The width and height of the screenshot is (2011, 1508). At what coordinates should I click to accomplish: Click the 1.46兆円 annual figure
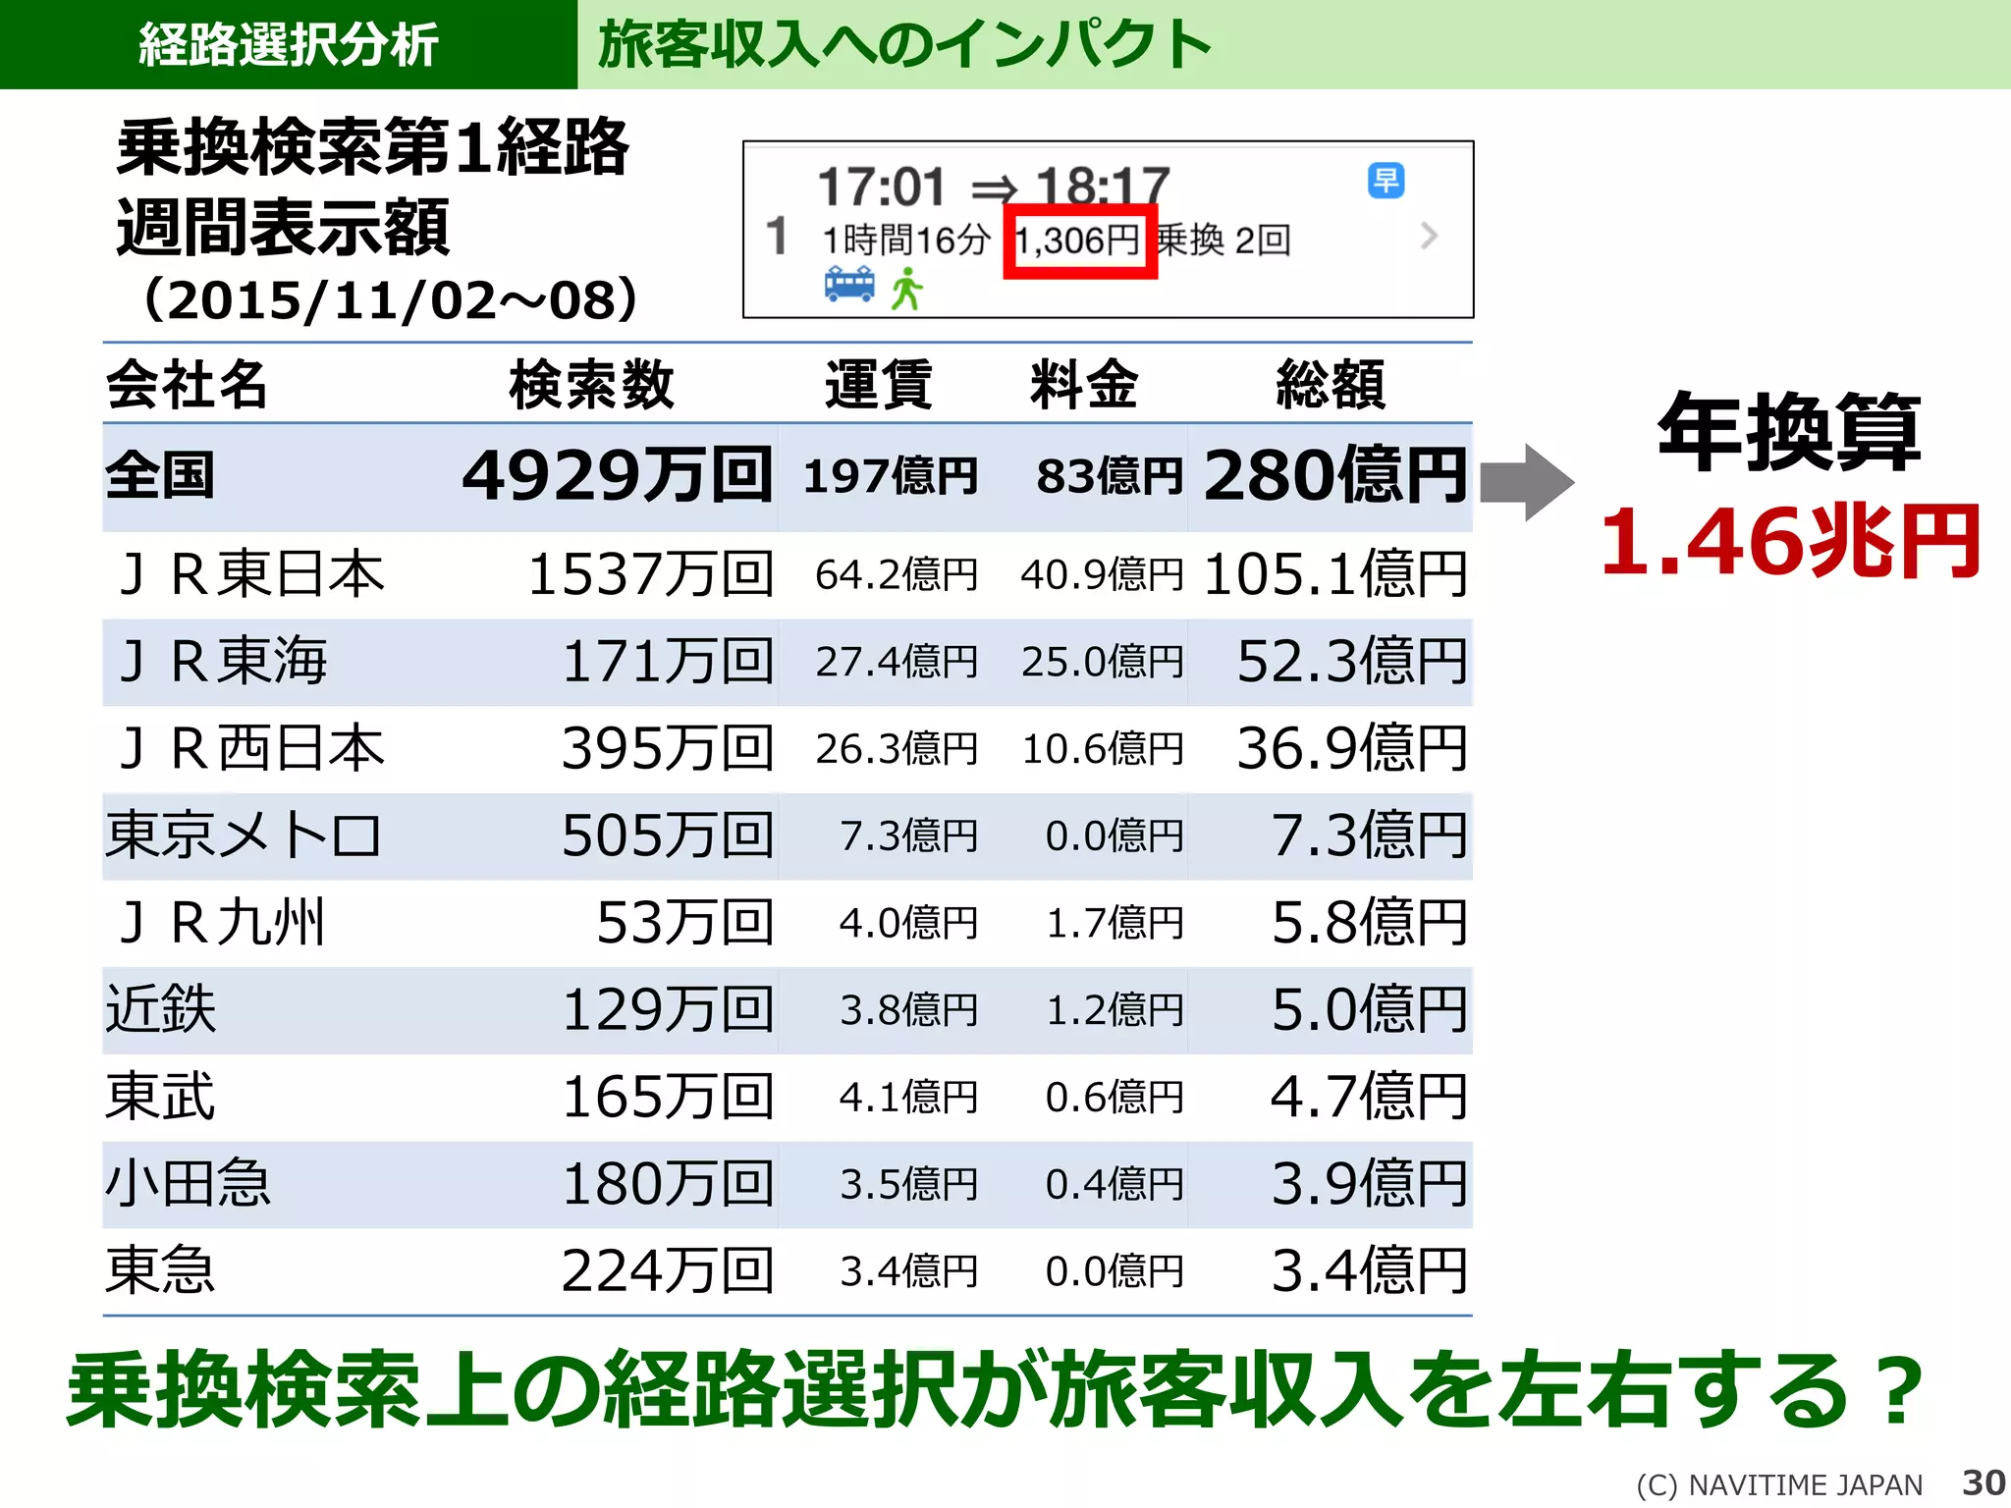(x=1790, y=542)
